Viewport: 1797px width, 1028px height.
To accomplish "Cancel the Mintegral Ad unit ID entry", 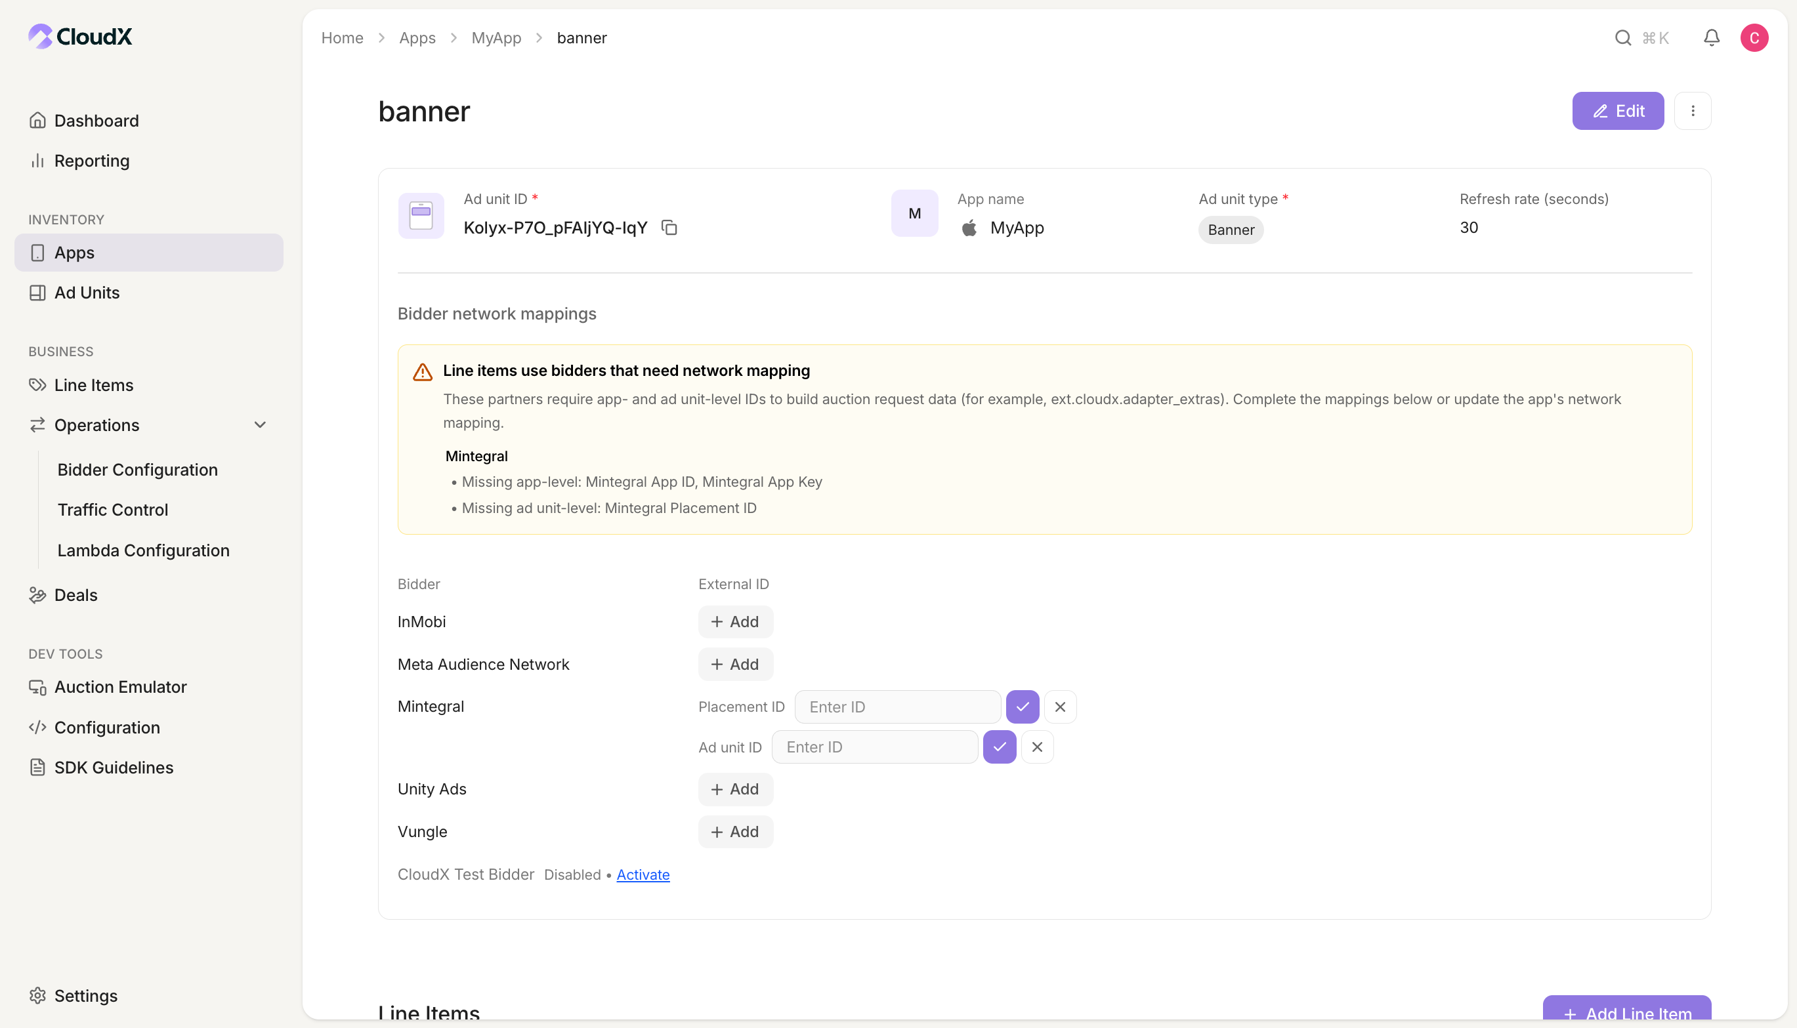I will pos(1037,747).
